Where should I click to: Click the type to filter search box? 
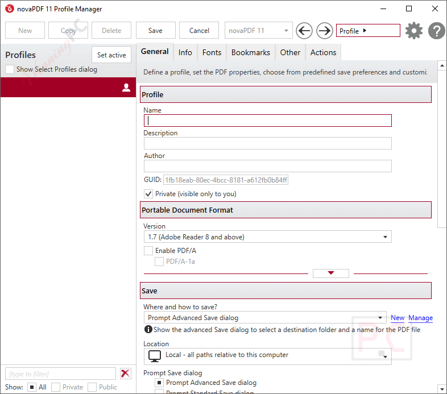pos(60,374)
